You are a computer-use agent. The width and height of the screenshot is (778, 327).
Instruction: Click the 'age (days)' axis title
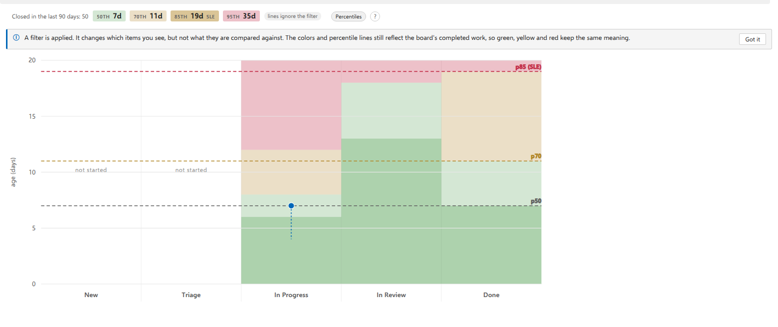13,172
